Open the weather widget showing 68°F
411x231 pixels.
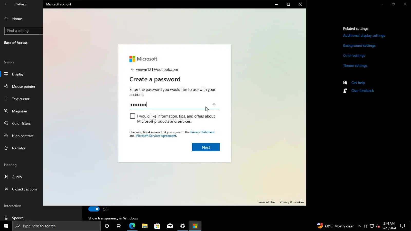(x=335, y=226)
